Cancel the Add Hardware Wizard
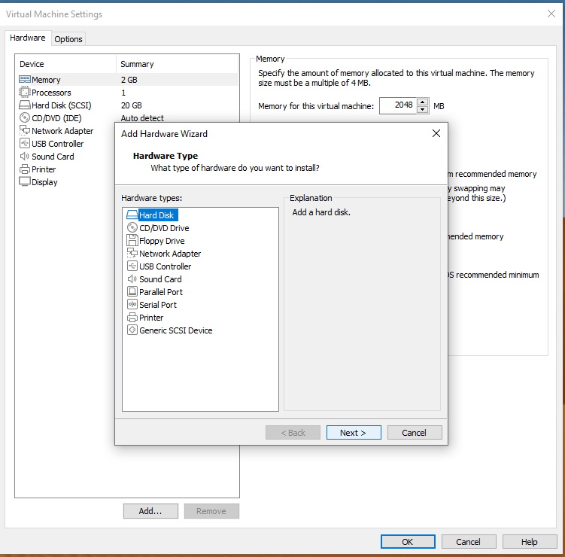 point(415,433)
